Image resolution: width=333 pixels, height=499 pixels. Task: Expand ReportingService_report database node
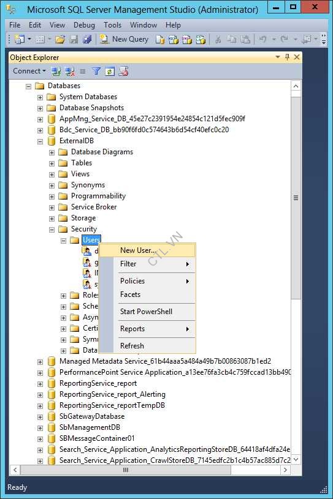40,384
